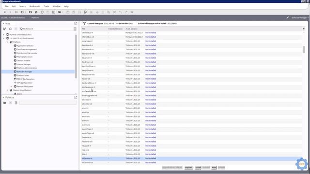Open TCP/IP Configuration in the Nav tree
Viewport: 310px width, 174px height.
click(x=26, y=79)
